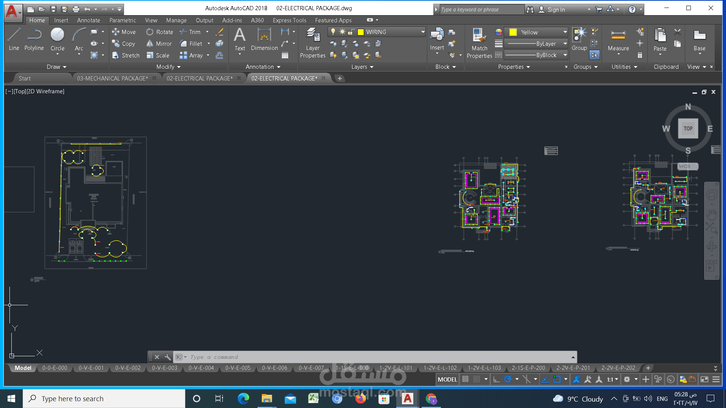Viewport: 726px width, 408px height.
Task: Click the yellow swatch in object color box
Action: coord(513,32)
